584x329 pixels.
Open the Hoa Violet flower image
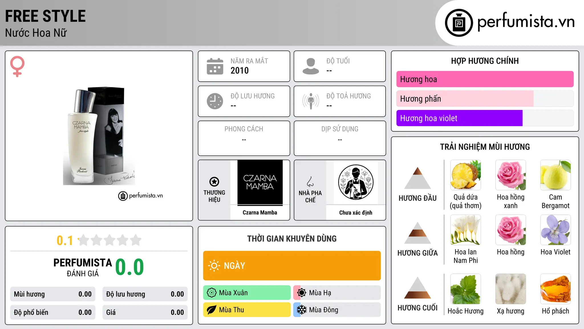tap(555, 230)
